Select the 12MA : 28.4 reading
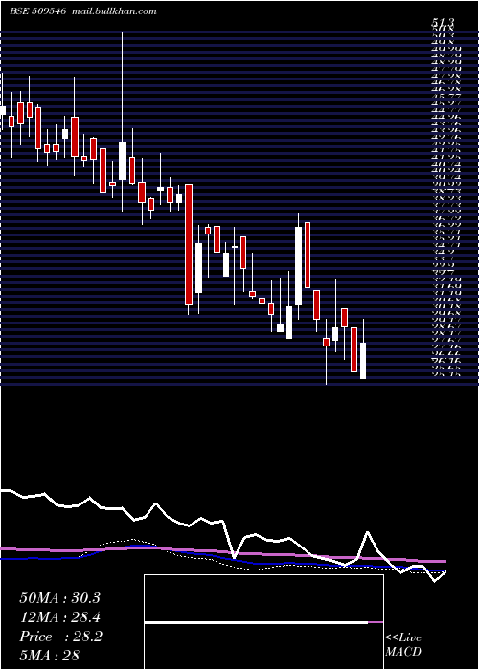Viewport: 479px width, 670px height. [x=59, y=617]
